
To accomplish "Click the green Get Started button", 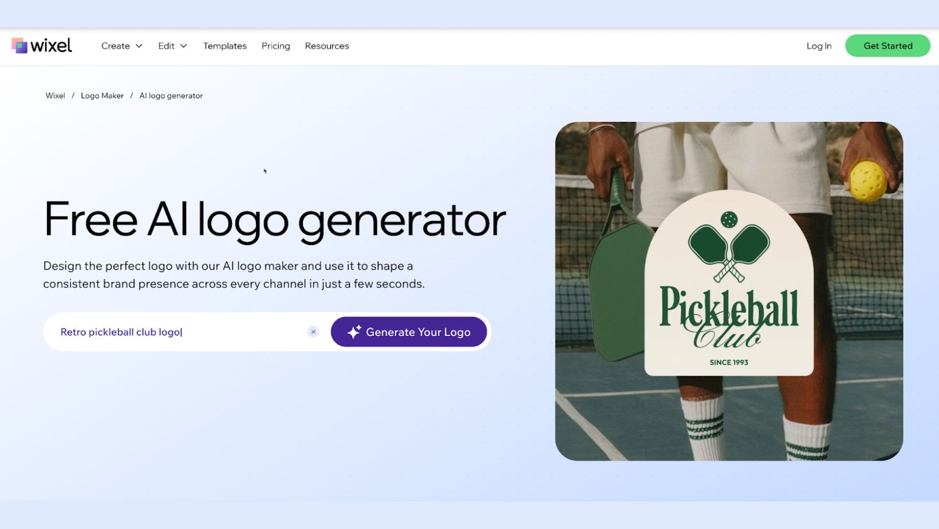I will [x=887, y=46].
